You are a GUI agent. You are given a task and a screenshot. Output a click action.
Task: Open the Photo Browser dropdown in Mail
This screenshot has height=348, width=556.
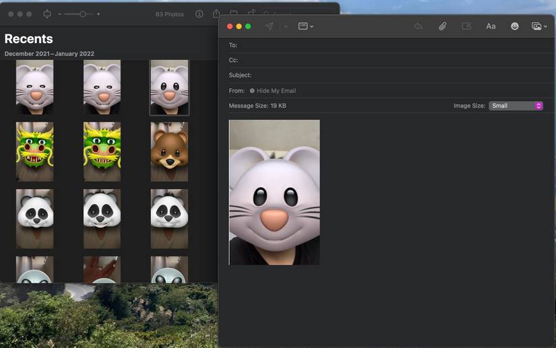539,26
